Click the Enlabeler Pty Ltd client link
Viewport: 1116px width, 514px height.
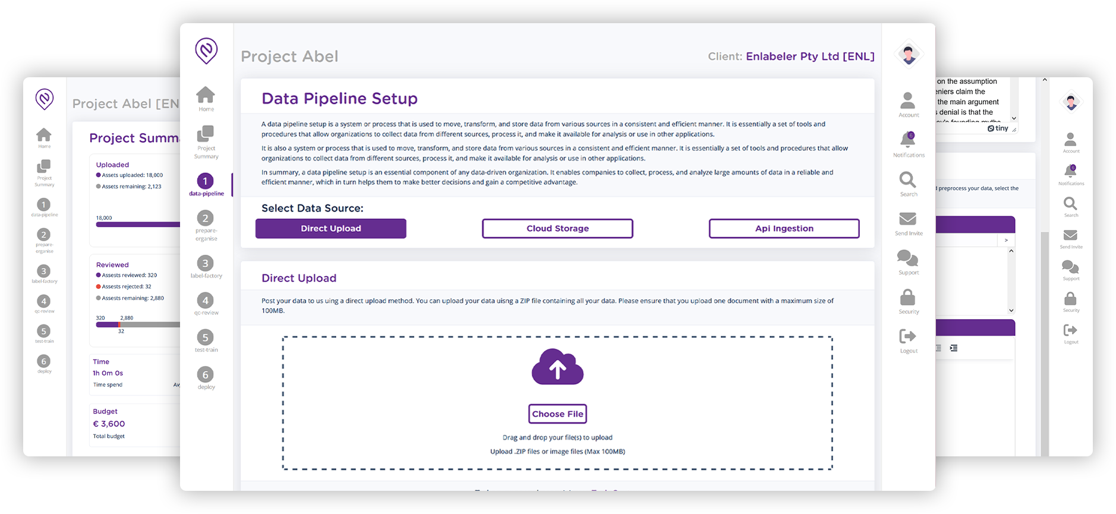click(x=810, y=56)
